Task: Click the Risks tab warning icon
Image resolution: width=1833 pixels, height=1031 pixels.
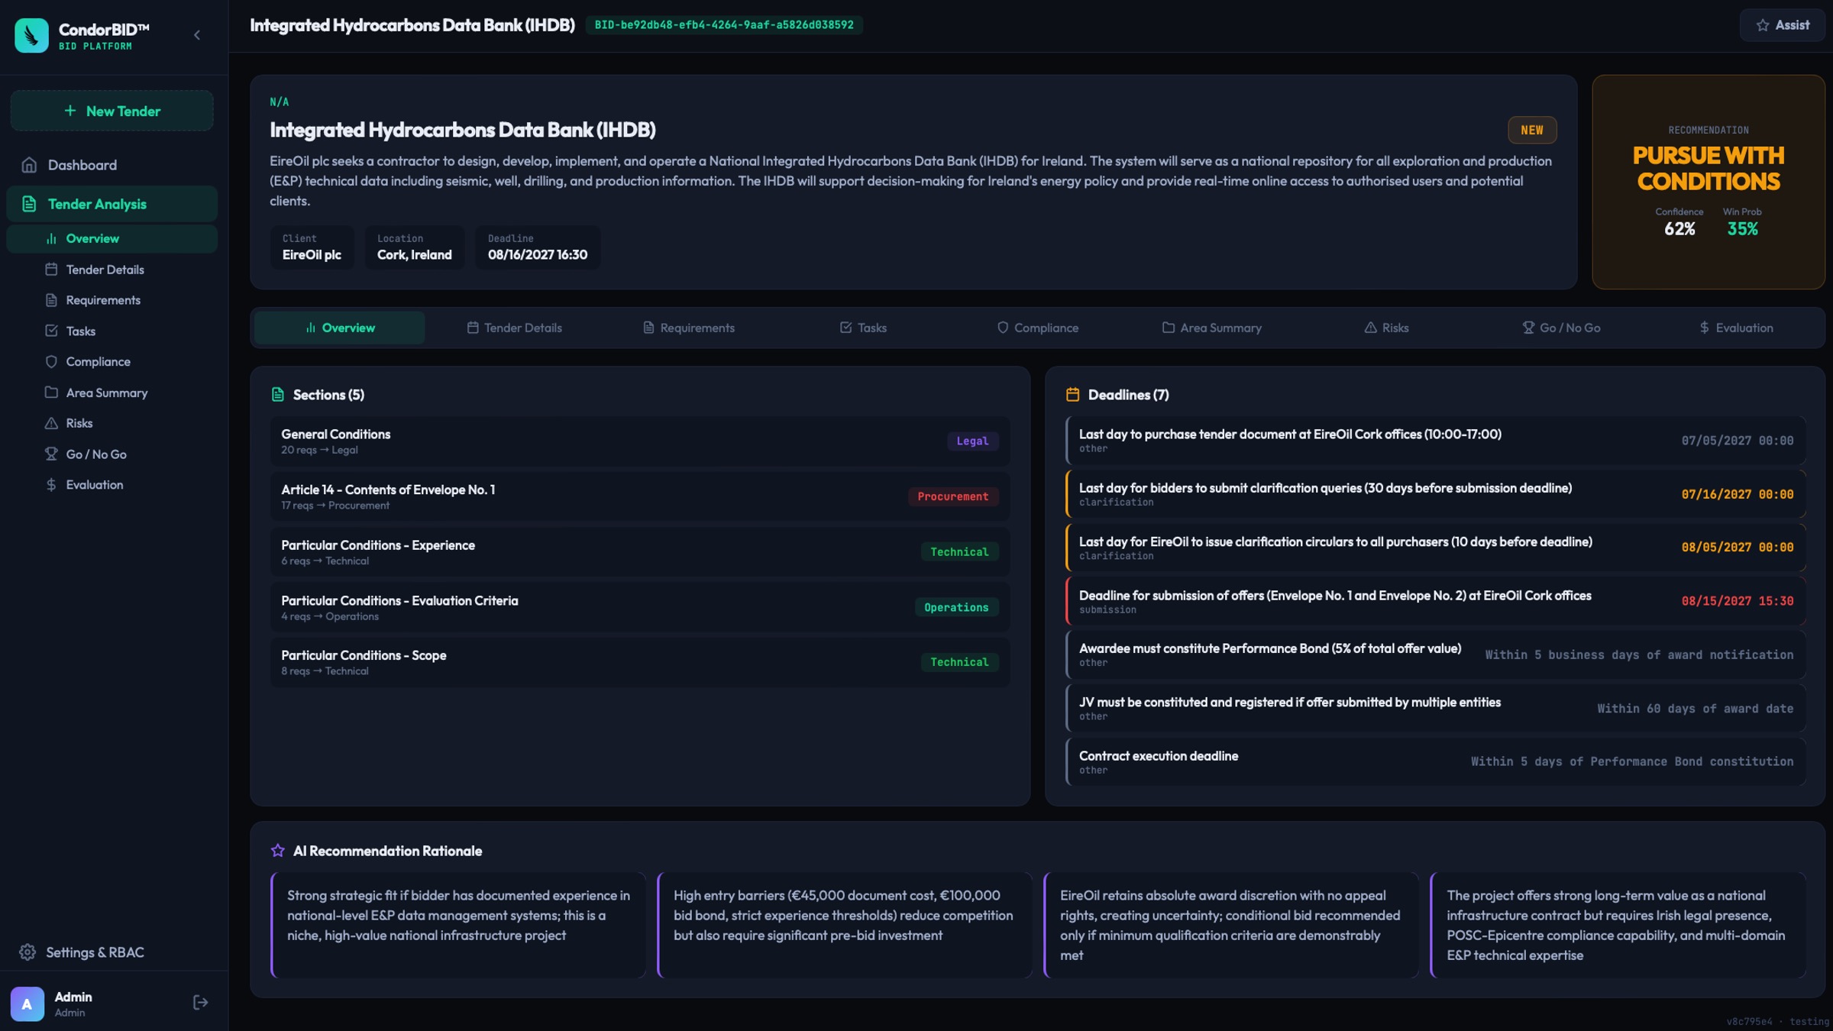Action: tap(1370, 328)
